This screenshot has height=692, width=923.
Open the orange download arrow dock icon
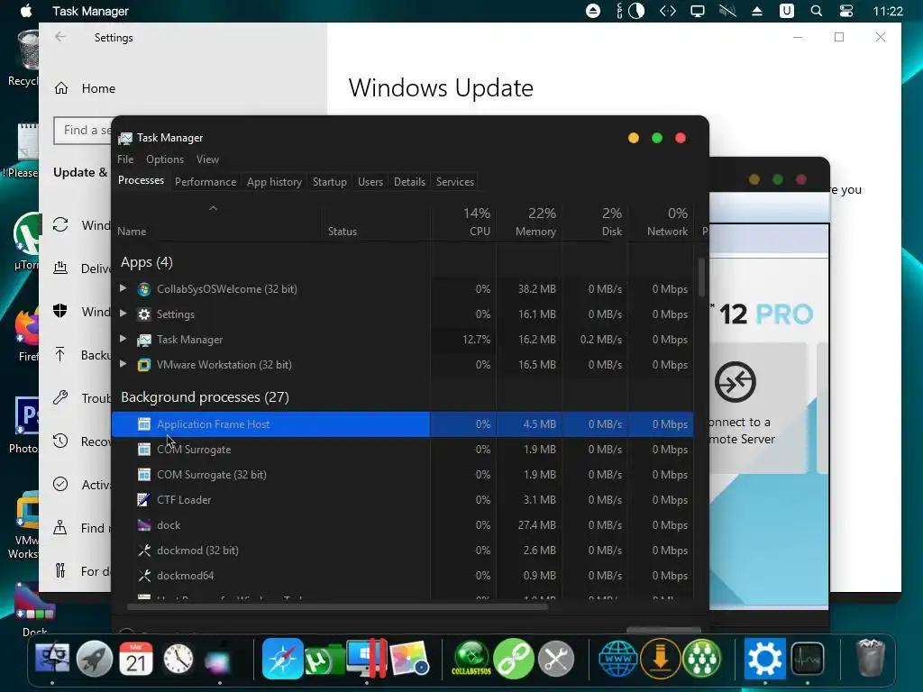[661, 659]
